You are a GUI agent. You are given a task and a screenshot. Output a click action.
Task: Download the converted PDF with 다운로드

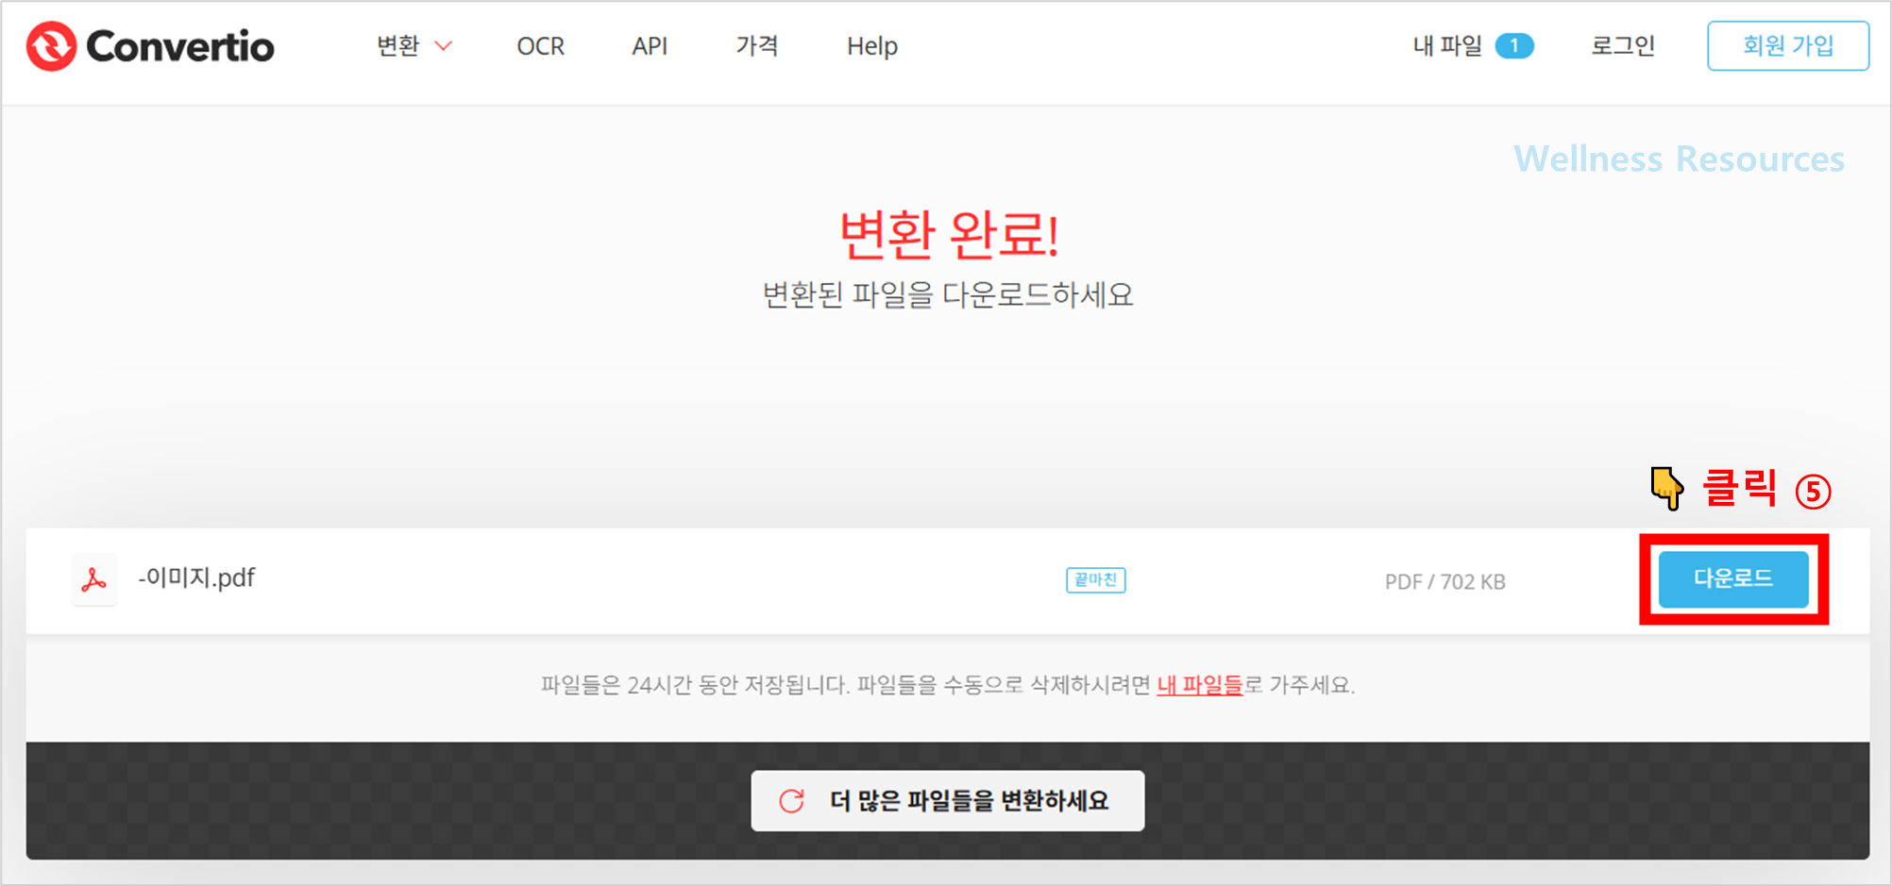[x=1733, y=578]
